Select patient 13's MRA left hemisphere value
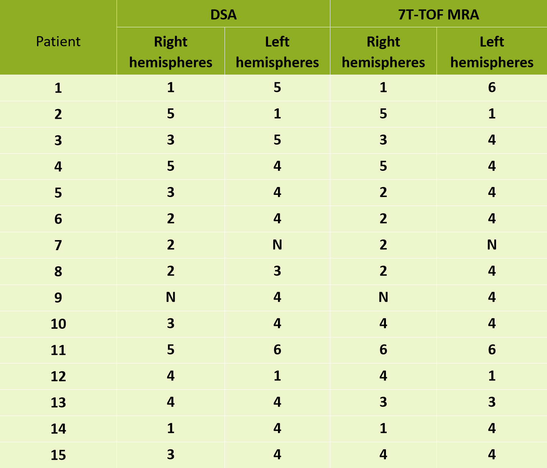 [x=492, y=402]
